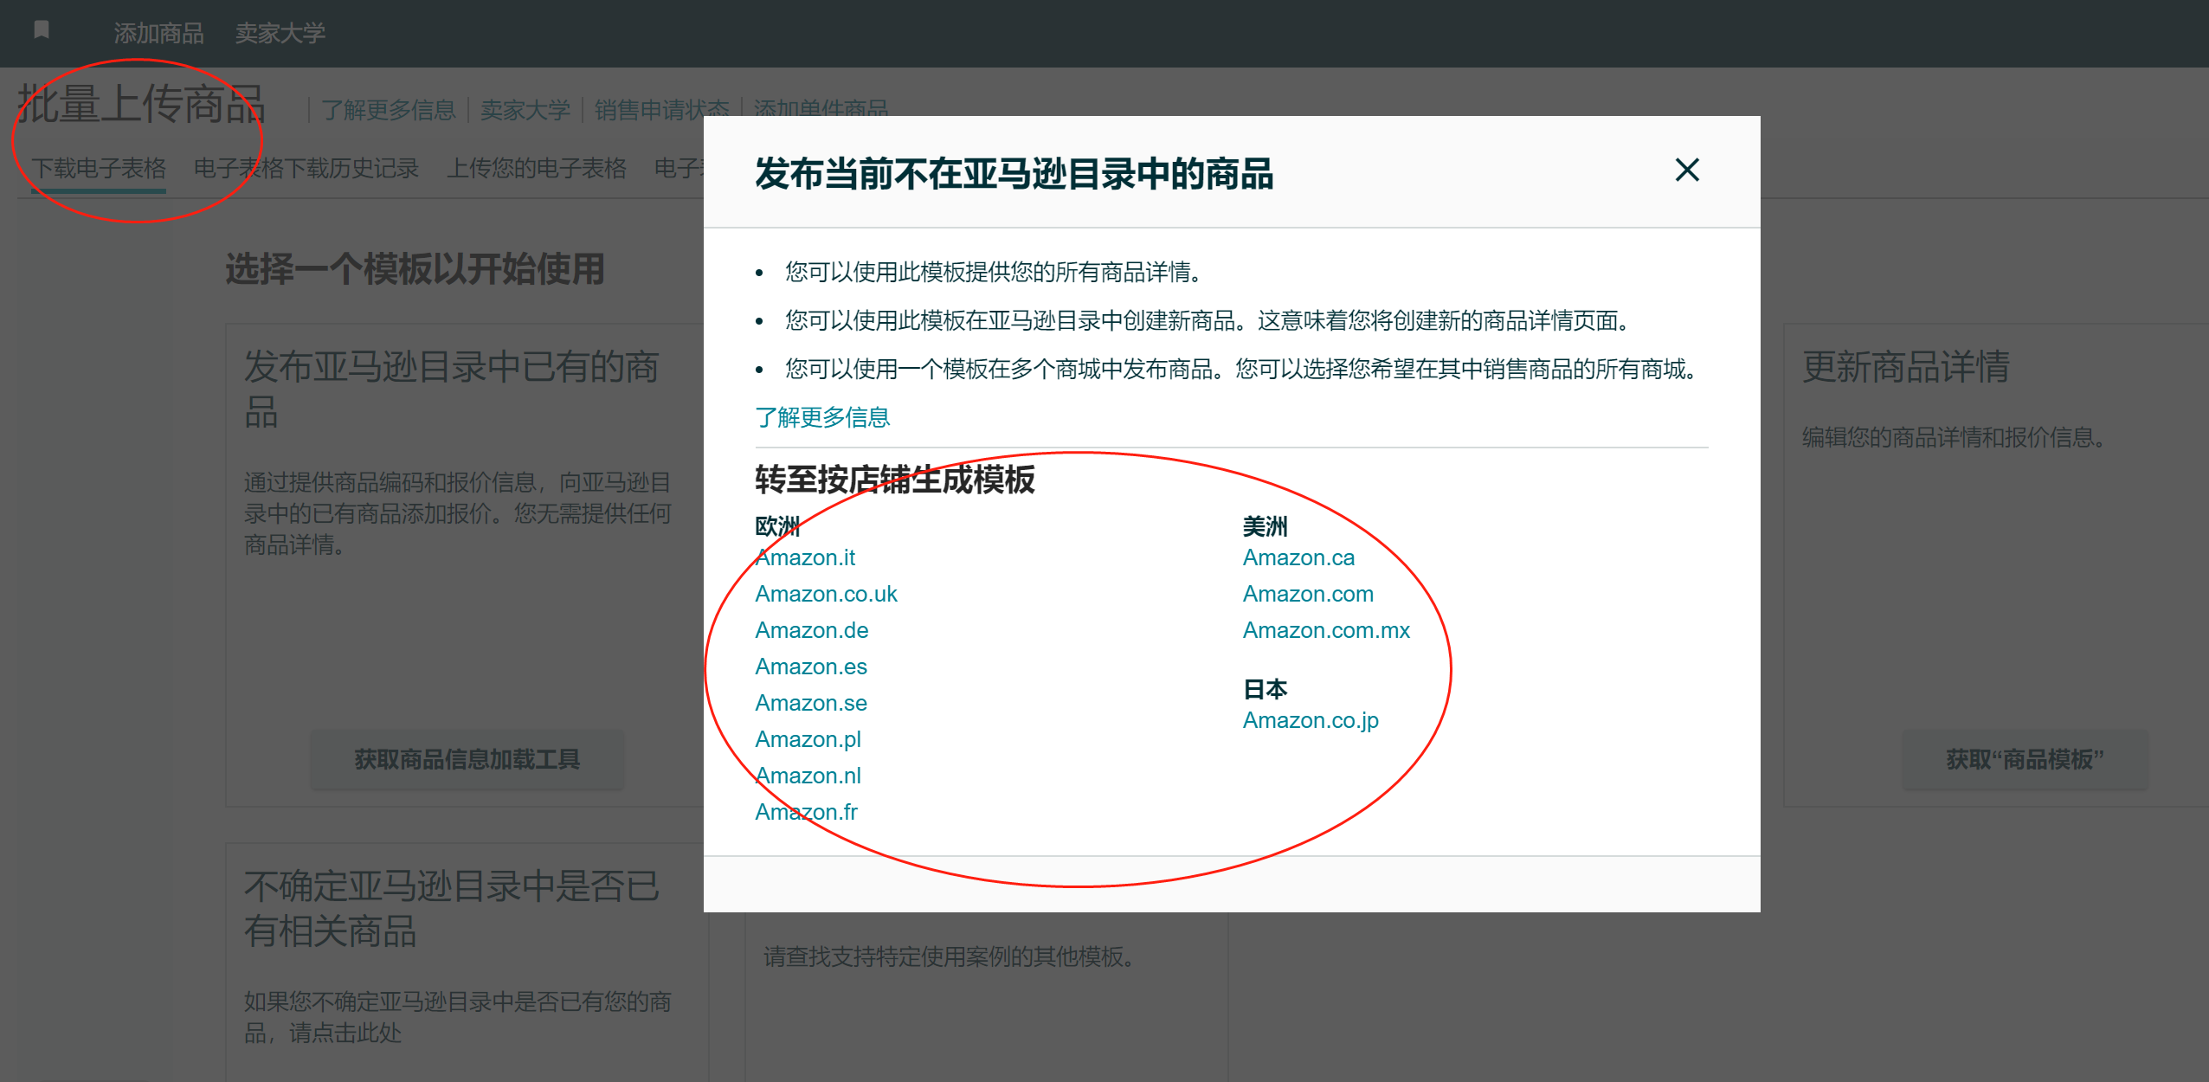Close the dialog with the X icon

pos(1687,170)
